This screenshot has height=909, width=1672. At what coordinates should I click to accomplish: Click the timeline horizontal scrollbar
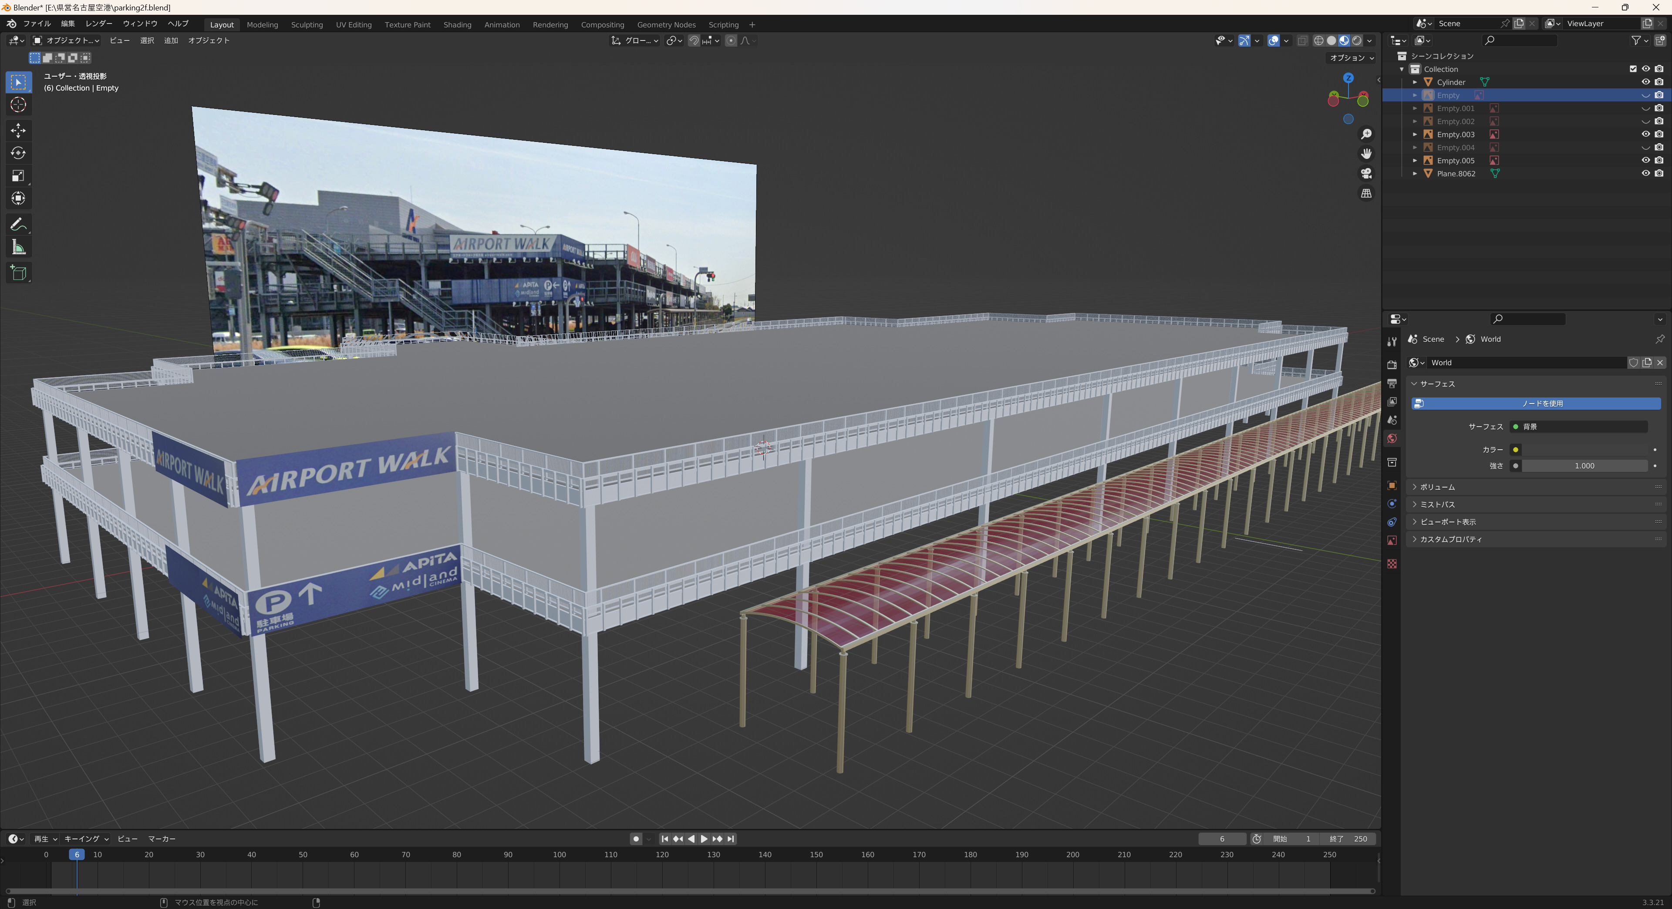(x=690, y=891)
